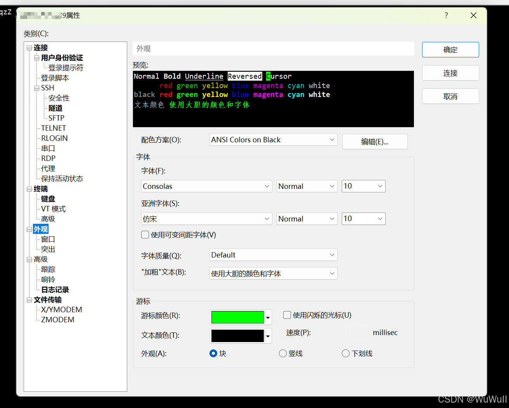
Task: Select VT 模式 in the tree
Action: (x=53, y=209)
